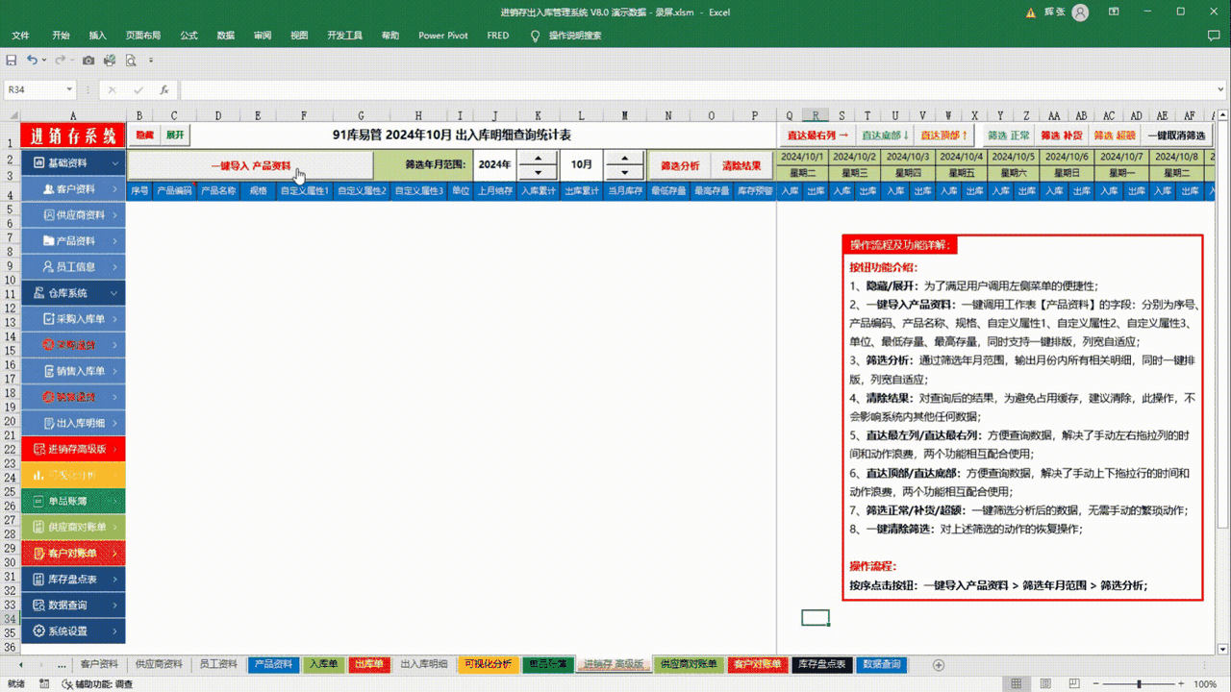Image resolution: width=1231 pixels, height=692 pixels.
Task: Open the 开发工具 ribbon tab
Action: tap(344, 36)
